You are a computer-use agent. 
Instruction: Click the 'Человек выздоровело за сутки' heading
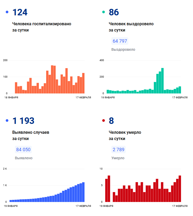131,27
